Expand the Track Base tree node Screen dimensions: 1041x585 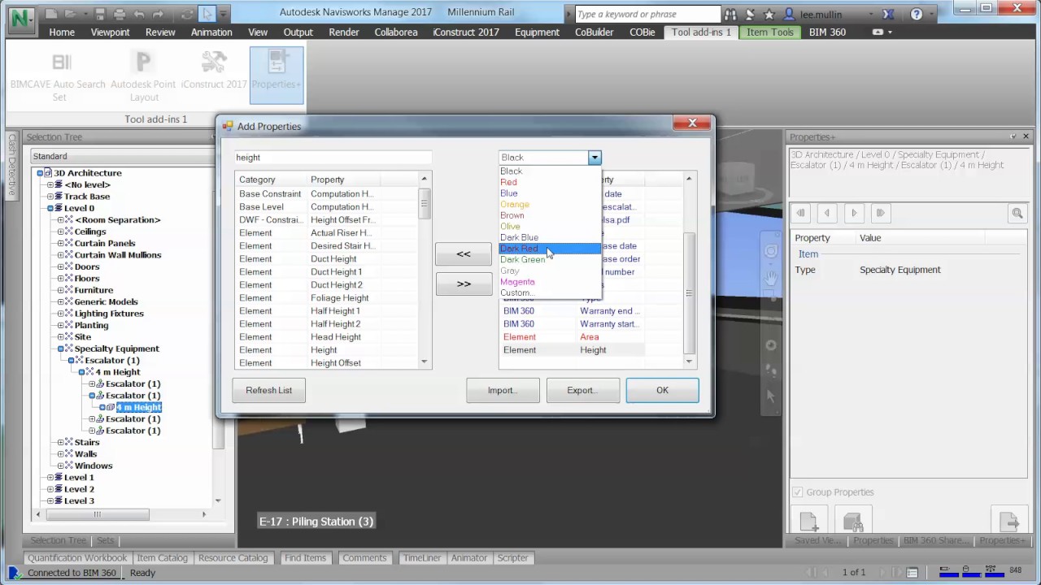[50, 197]
